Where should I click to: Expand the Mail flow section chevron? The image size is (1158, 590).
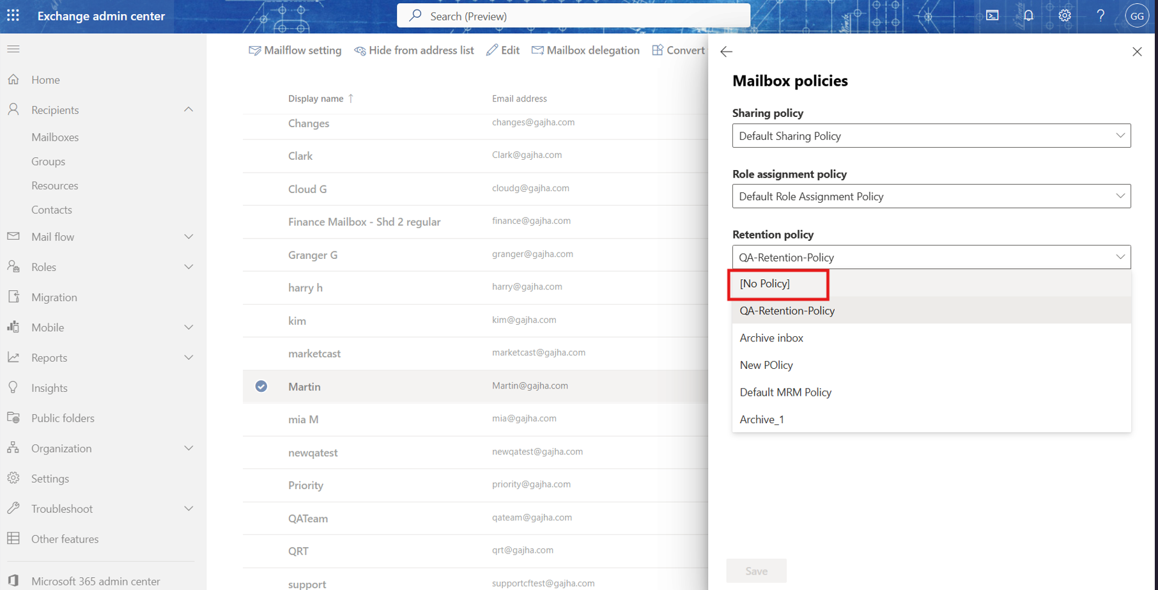[x=189, y=237]
